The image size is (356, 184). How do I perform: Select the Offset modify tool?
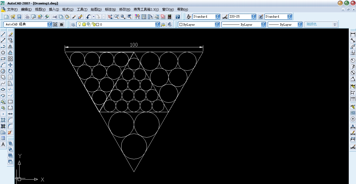[10, 53]
